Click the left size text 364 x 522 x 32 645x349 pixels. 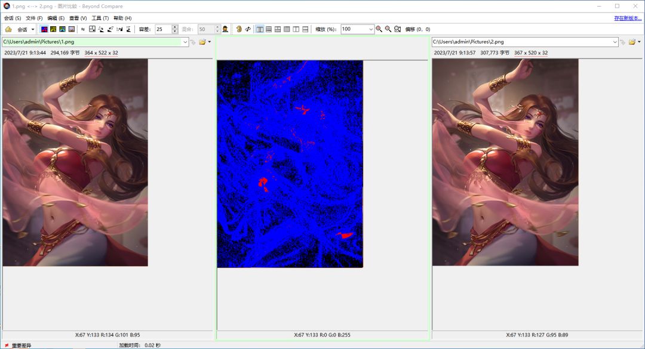pyautogui.click(x=101, y=52)
